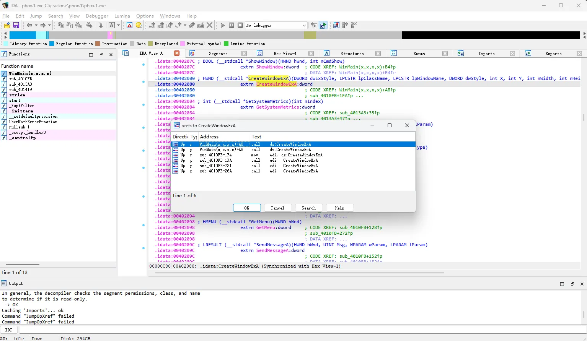The width and height of the screenshot is (587, 341).
Task: Open the Edit menu
Action: (x=20, y=16)
